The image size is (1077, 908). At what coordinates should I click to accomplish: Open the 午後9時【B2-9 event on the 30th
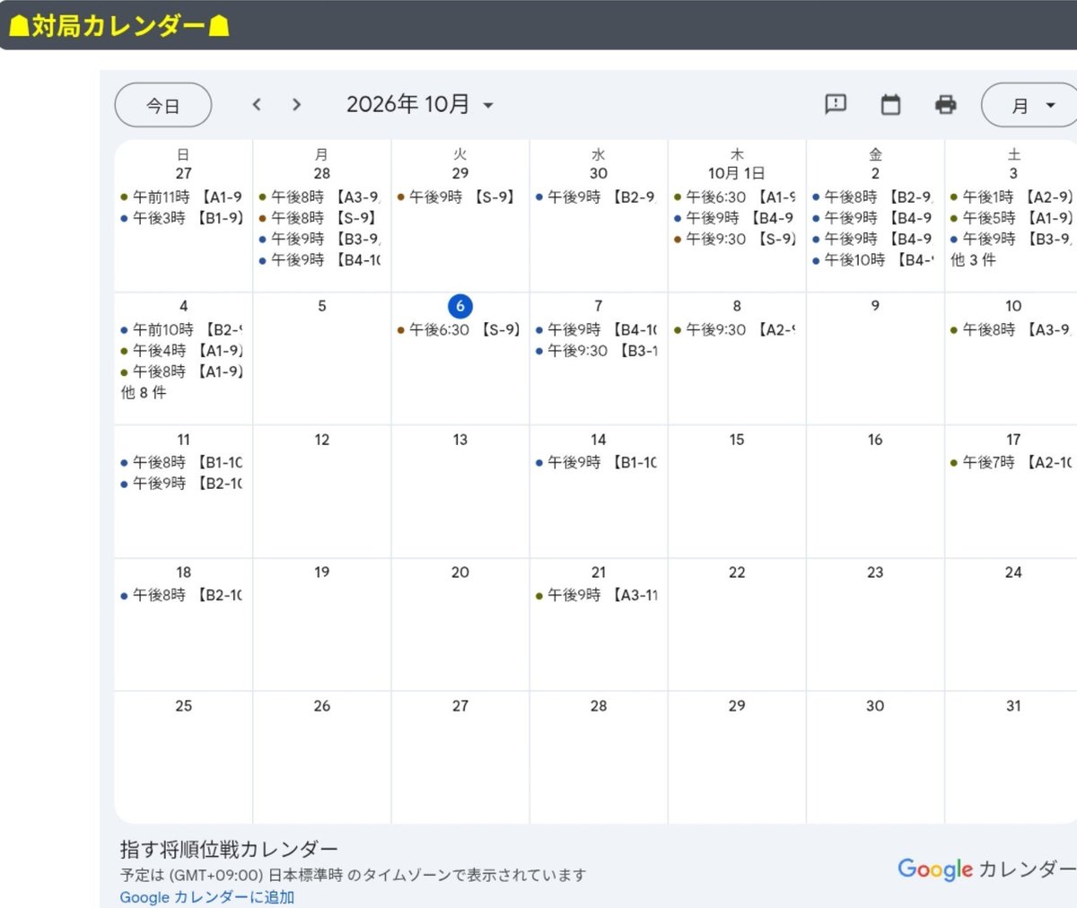598,197
